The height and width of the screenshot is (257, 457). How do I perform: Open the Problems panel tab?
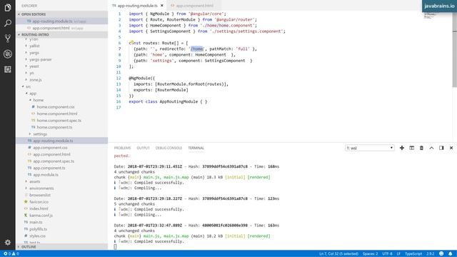122,148
